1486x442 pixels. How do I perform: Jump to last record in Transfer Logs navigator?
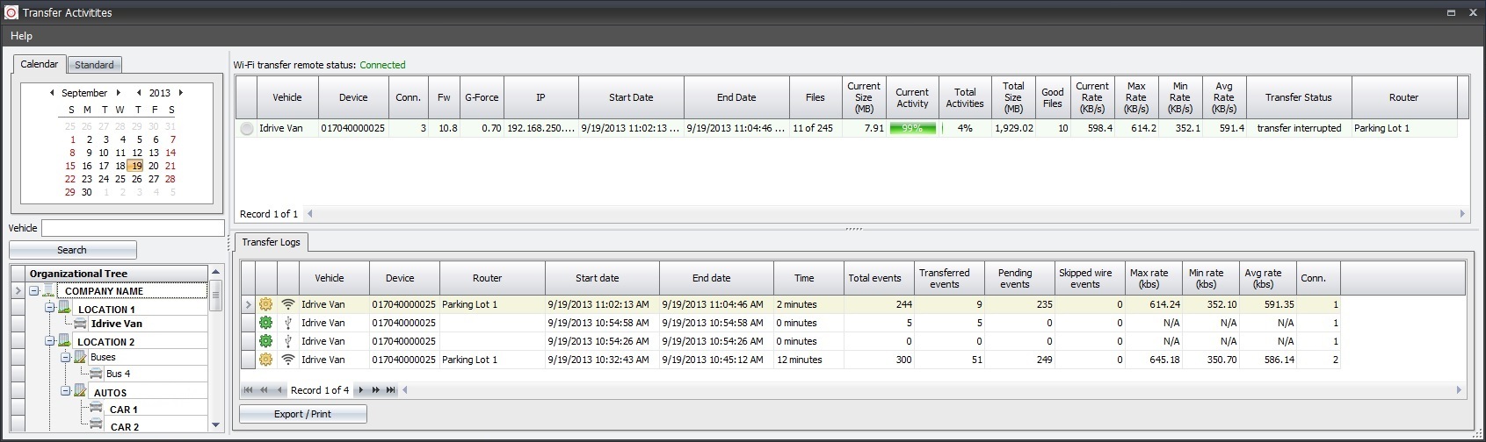tap(390, 390)
